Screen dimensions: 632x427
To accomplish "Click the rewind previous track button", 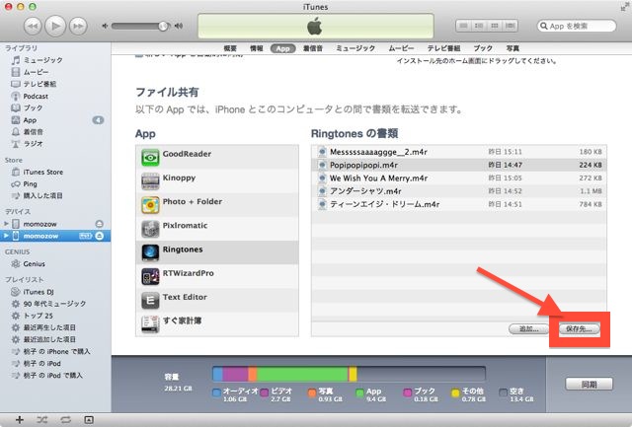I will 33,27.
